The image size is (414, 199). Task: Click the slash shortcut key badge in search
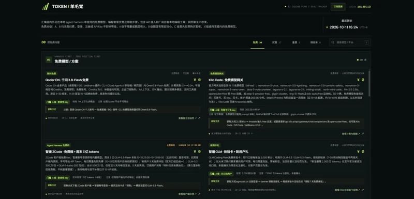(367, 42)
